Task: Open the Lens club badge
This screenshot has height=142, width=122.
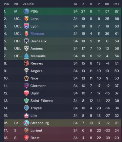Action: click(26, 19)
